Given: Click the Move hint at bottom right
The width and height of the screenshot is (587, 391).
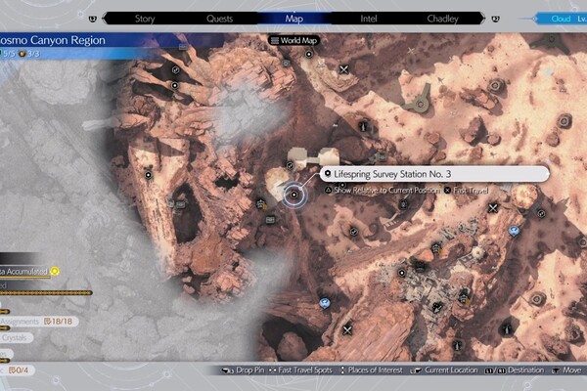Looking at the screenshot, I should click(x=566, y=370).
